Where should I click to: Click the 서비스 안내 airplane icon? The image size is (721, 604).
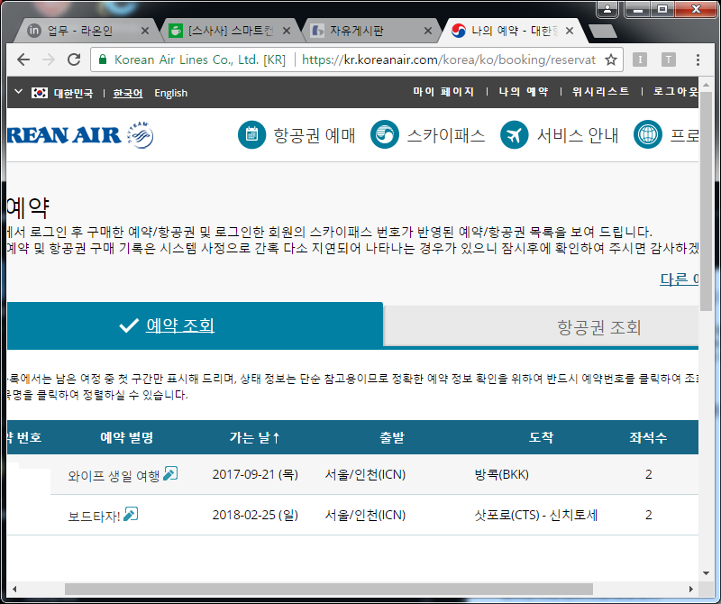coord(515,135)
